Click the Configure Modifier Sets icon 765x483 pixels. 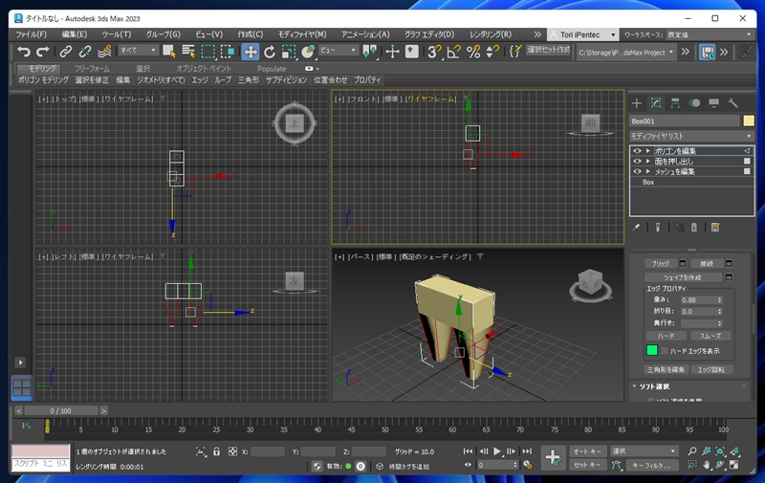[715, 228]
